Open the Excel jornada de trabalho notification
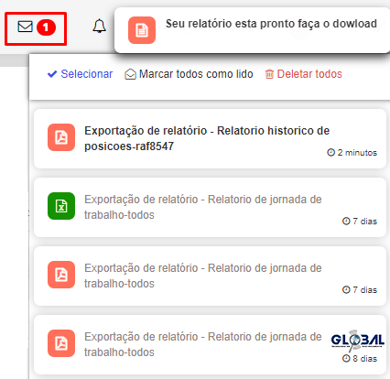Screen dimensions: 390x379 click(x=210, y=207)
